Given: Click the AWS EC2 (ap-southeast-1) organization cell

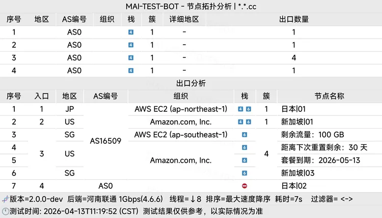Looking at the screenshot, I should [181, 135].
